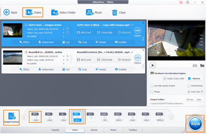Select AVI format
206x134 pixels.
[91, 117]
